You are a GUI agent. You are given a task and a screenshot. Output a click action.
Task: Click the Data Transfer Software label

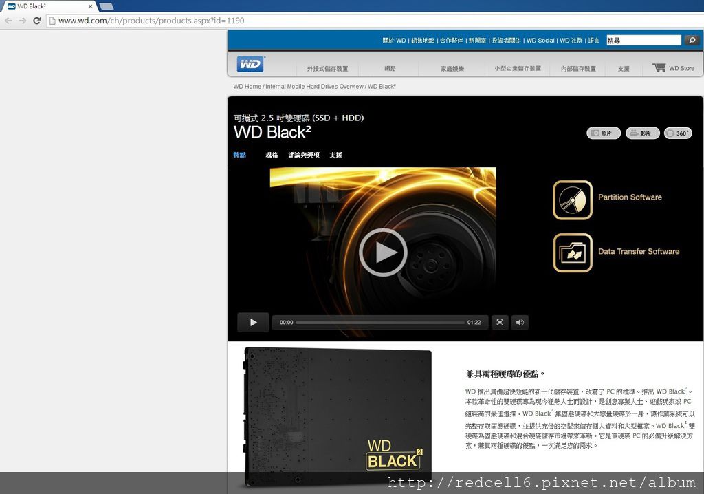pyautogui.click(x=639, y=251)
